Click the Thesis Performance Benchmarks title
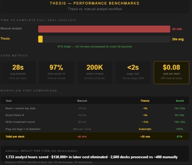192x165 pixels. (95, 3)
